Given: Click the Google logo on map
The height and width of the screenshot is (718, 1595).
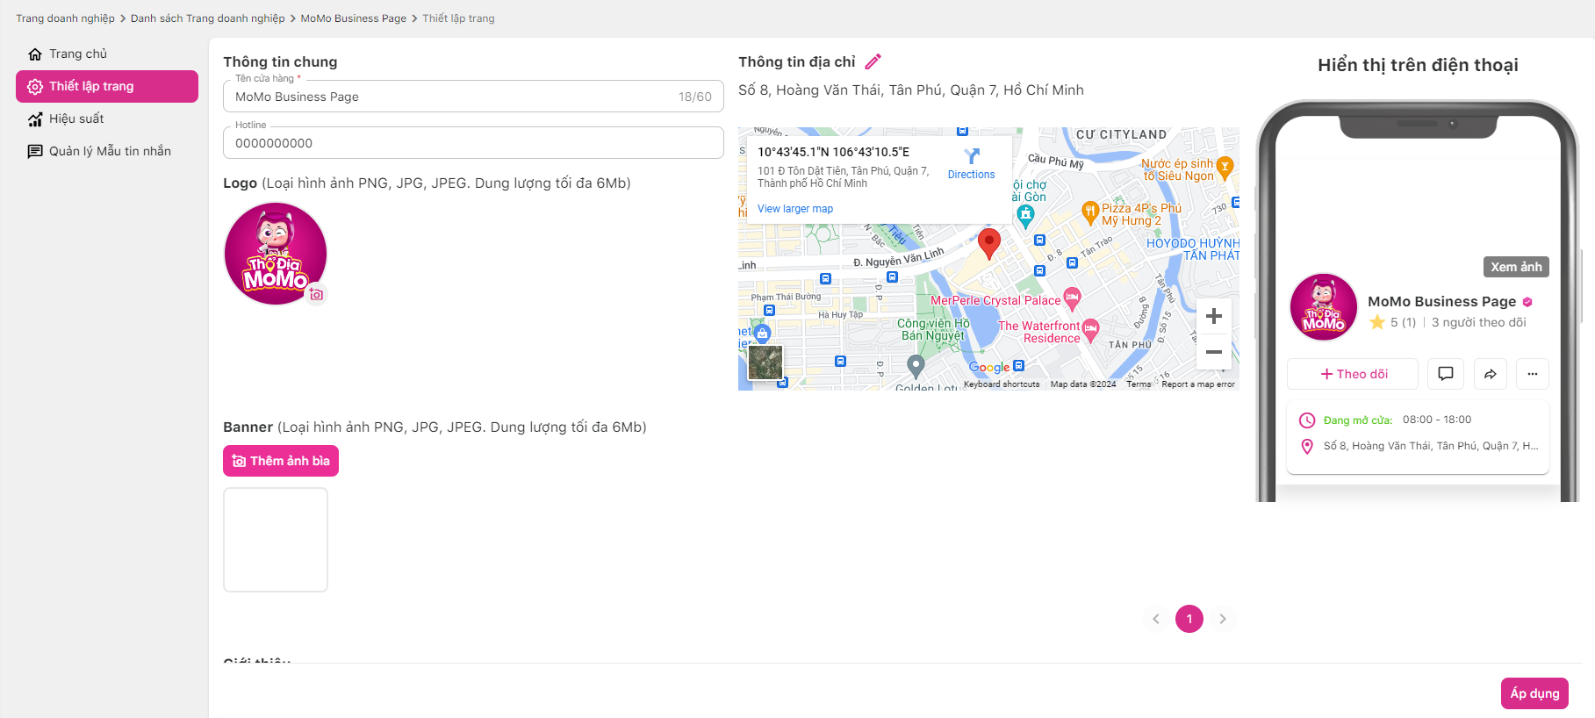Looking at the screenshot, I should pos(989,368).
